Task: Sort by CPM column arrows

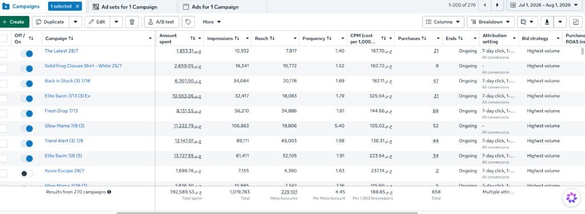Action: [383, 38]
